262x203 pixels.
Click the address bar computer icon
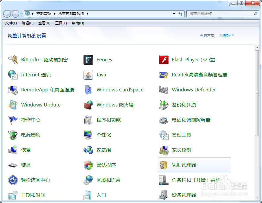click(27, 14)
